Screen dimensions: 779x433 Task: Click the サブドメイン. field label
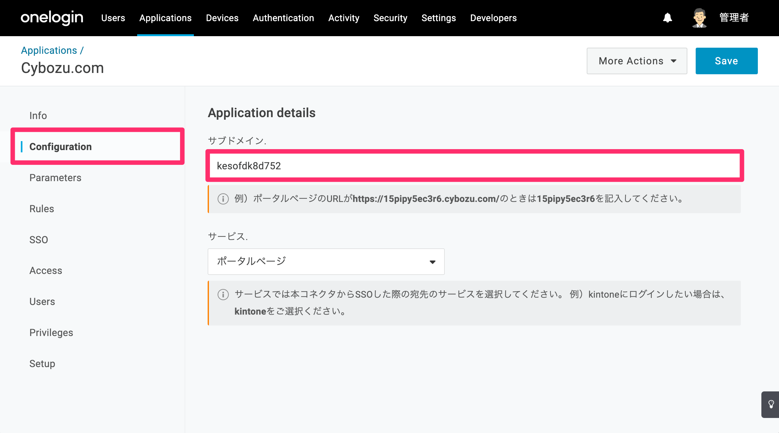(237, 141)
